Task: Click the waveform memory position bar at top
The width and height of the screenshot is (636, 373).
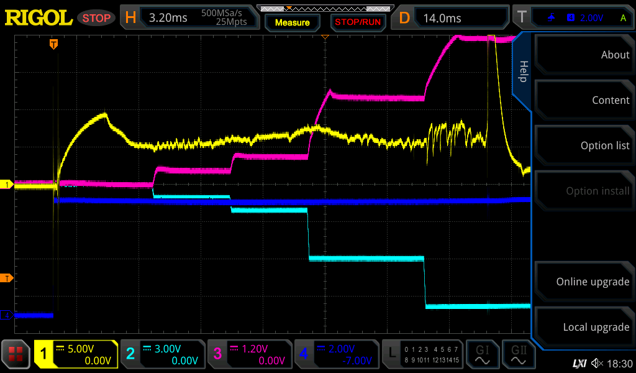Action: coord(324,9)
